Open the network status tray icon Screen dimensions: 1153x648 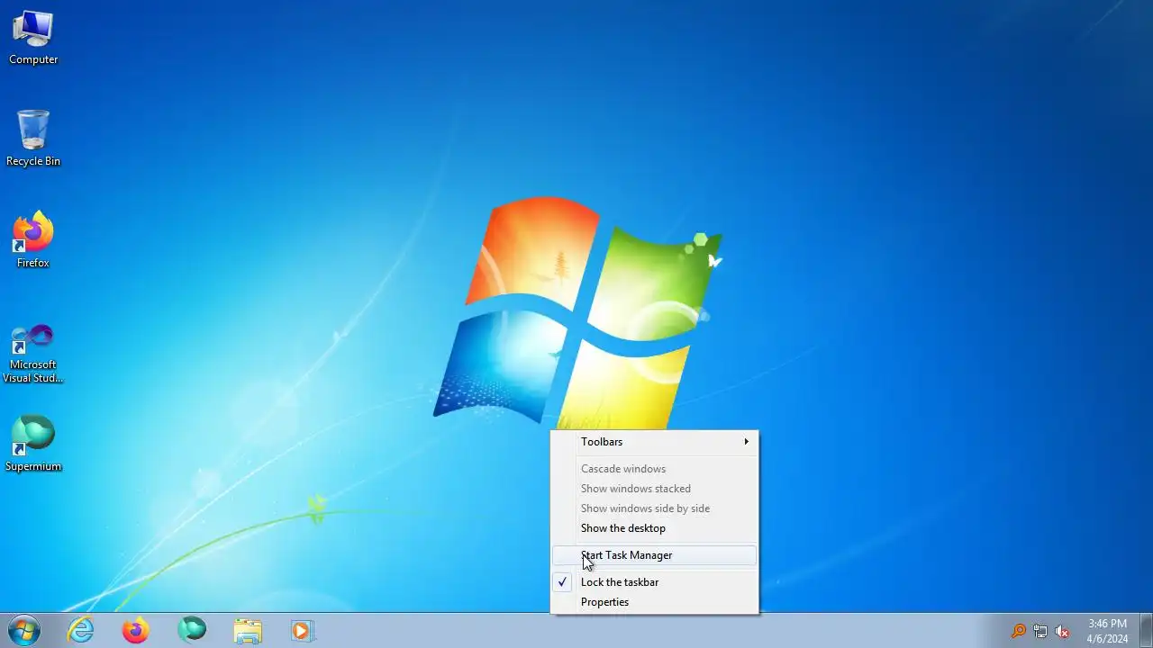tap(1040, 631)
